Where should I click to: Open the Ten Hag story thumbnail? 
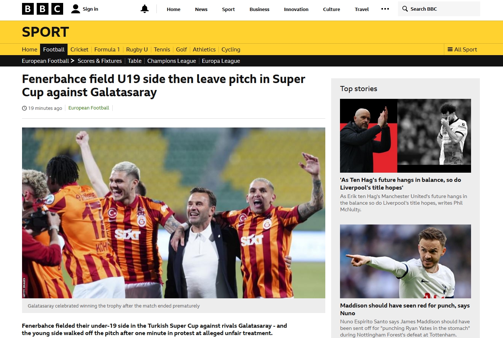pos(405,136)
